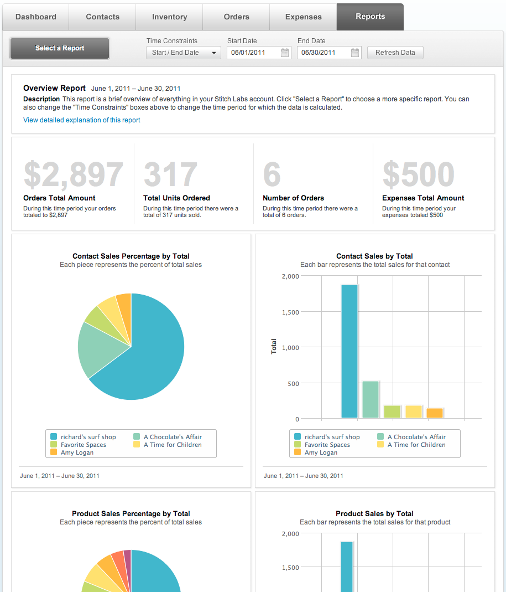This screenshot has width=506, height=592.
Task: Click the orange Amy Logan bar in the Contact Sales by Total chart
Action: (435, 413)
